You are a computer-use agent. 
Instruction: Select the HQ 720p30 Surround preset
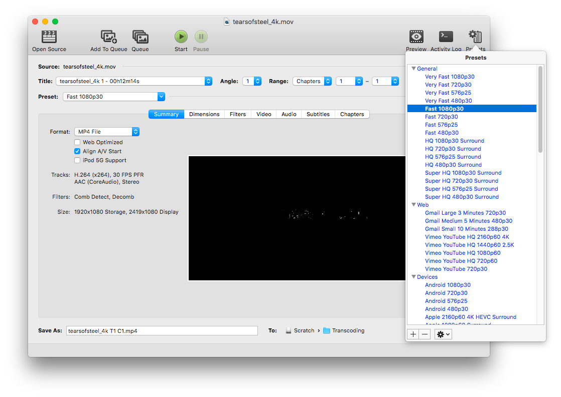[x=453, y=149]
